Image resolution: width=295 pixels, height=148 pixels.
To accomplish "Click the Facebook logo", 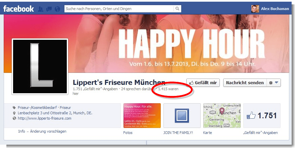I will click(x=18, y=9).
